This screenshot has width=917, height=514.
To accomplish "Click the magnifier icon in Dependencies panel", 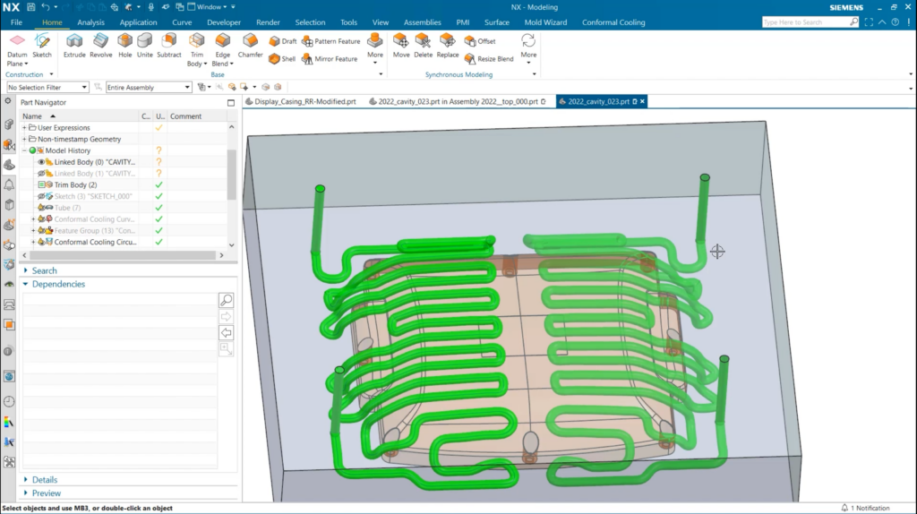I will pyautogui.click(x=226, y=301).
